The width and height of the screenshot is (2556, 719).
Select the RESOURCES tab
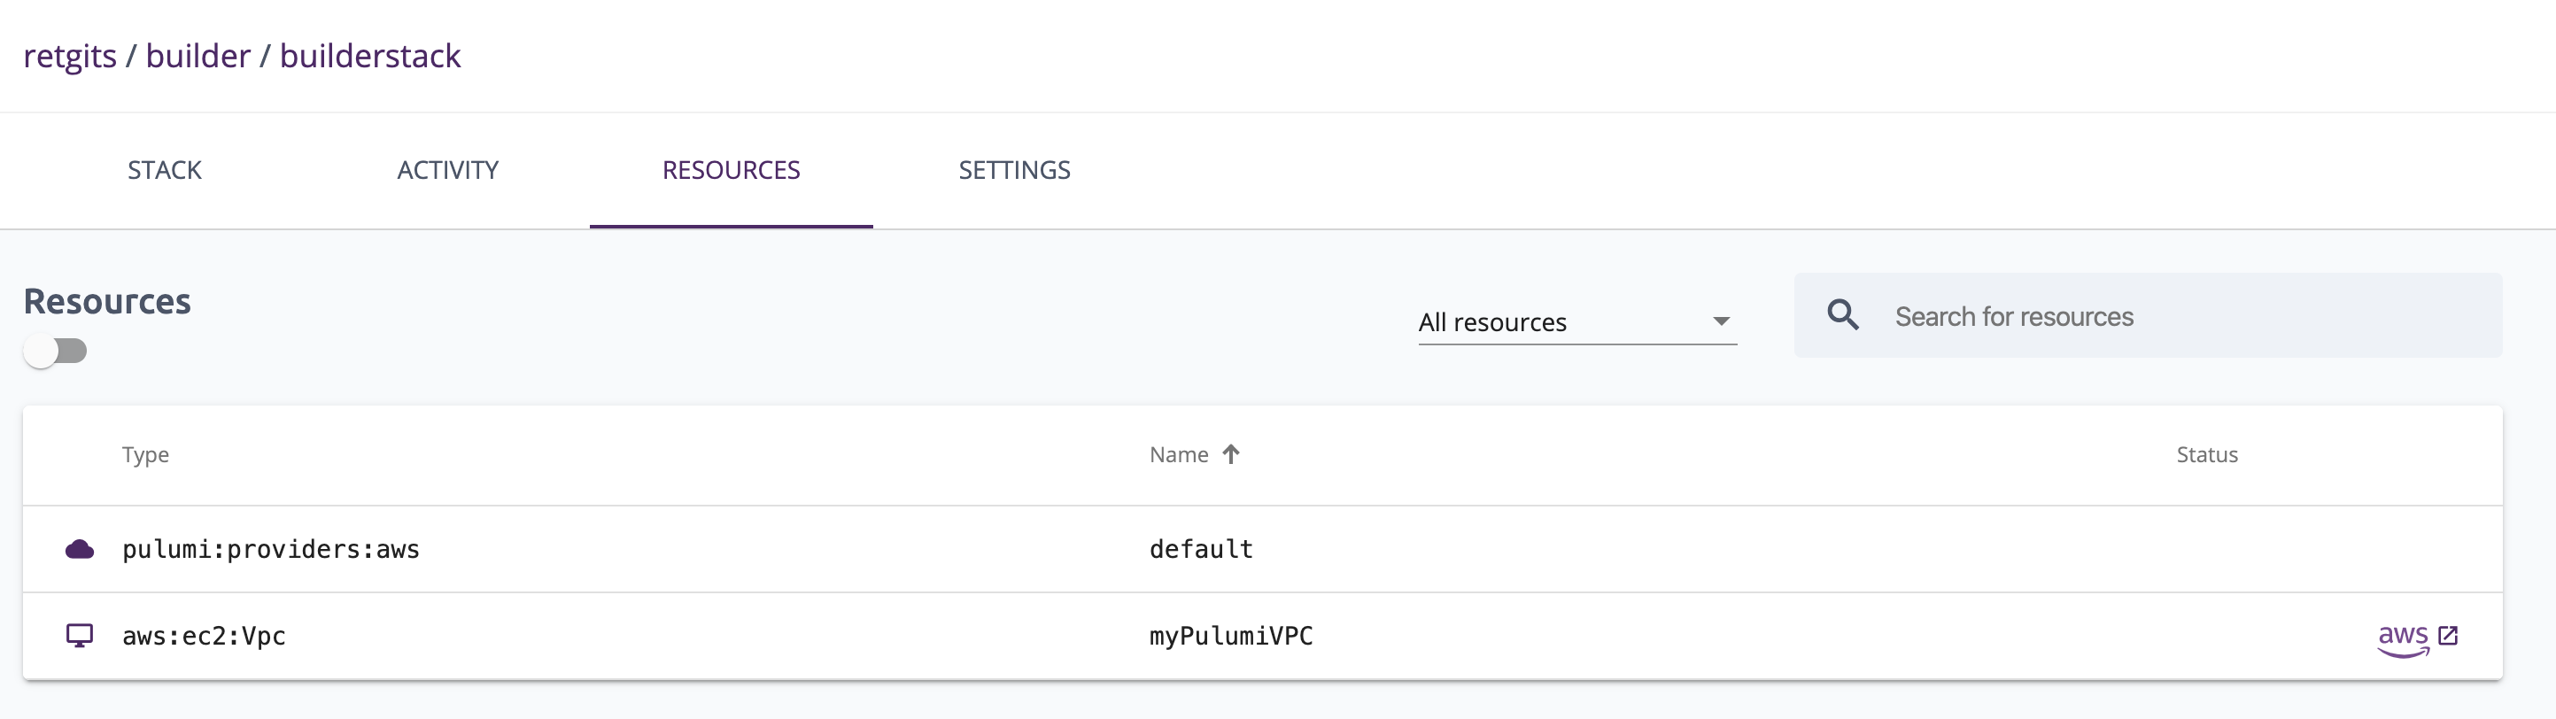(732, 171)
